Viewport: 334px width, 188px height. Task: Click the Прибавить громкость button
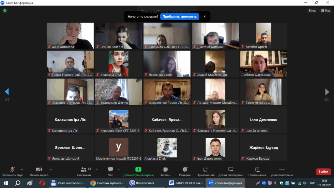click(179, 16)
